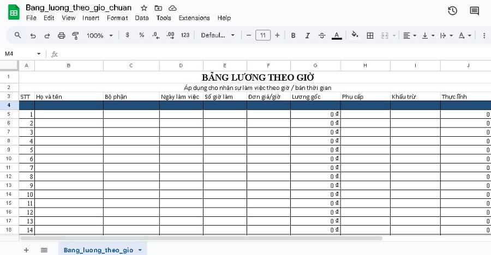Select column B header
491x255 pixels.
pos(69,65)
